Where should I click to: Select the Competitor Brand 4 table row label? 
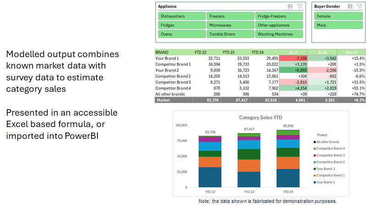[x=173, y=88]
